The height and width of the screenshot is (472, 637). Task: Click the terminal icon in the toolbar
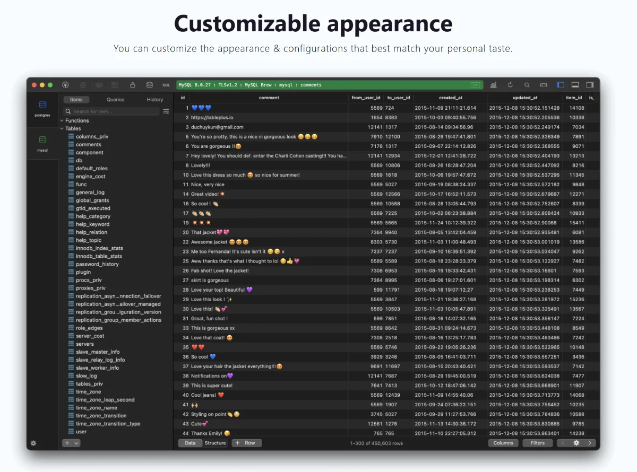coord(543,84)
